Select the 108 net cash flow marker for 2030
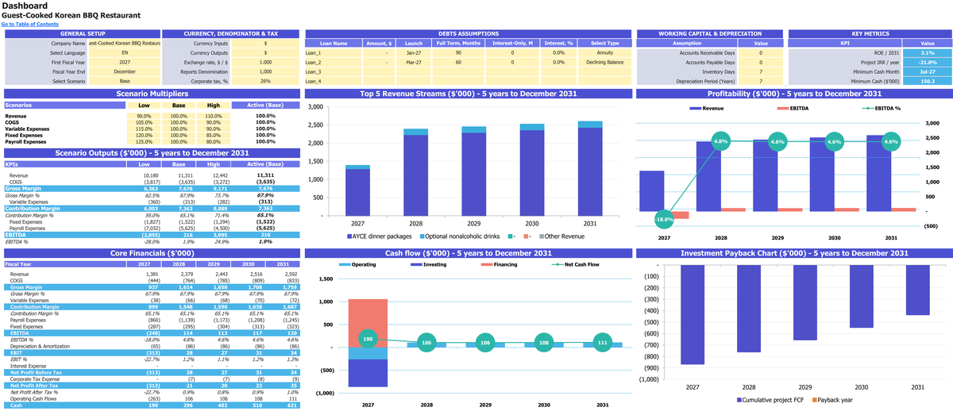The image size is (953, 411). click(544, 343)
